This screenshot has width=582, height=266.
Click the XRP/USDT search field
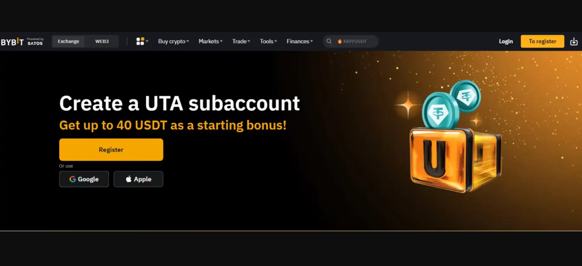click(x=351, y=41)
